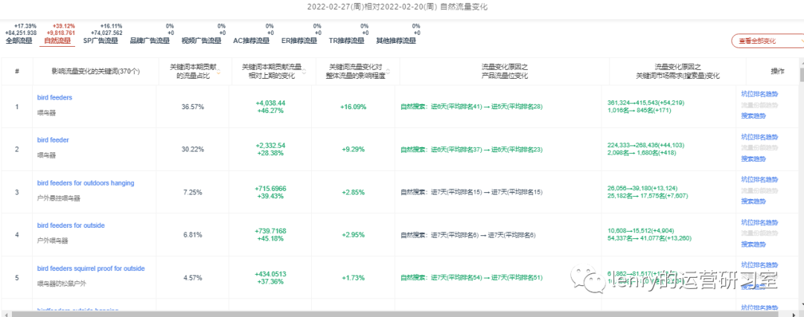
Task: Click 流量份额趋势 in bird feeders row
Action: (x=759, y=105)
